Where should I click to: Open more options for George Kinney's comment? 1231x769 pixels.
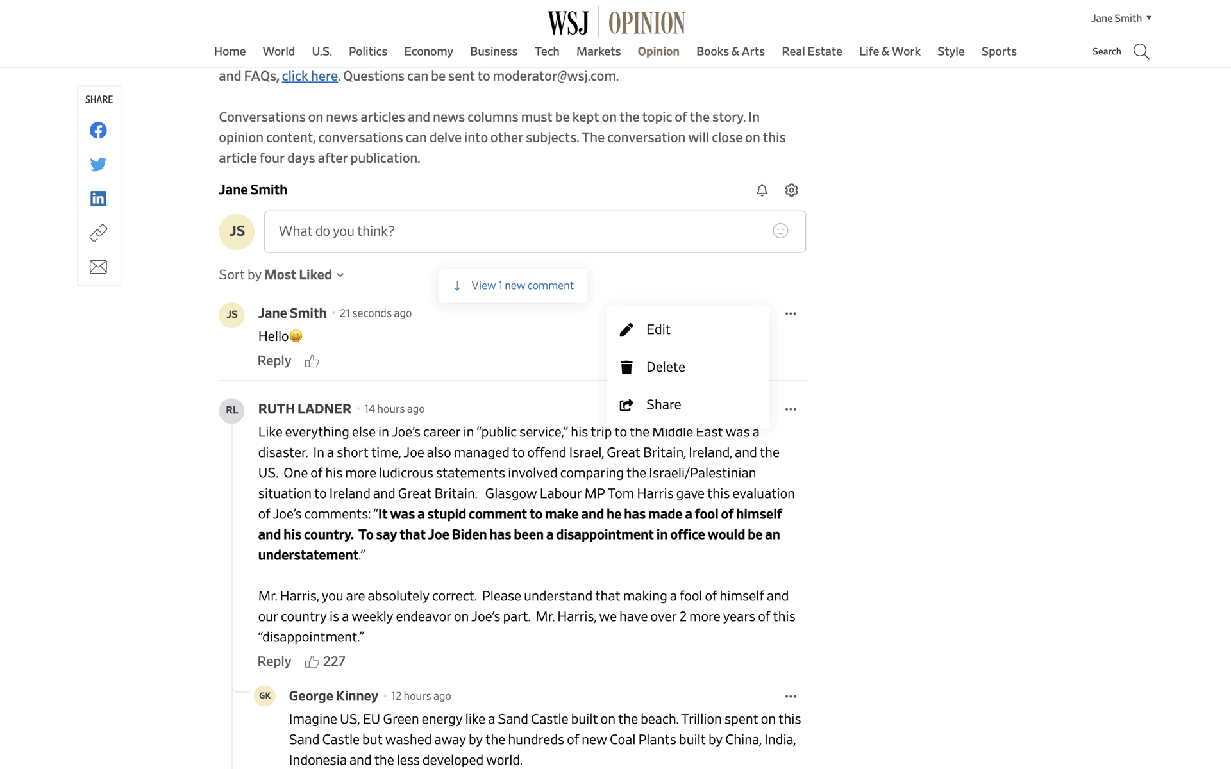(791, 696)
